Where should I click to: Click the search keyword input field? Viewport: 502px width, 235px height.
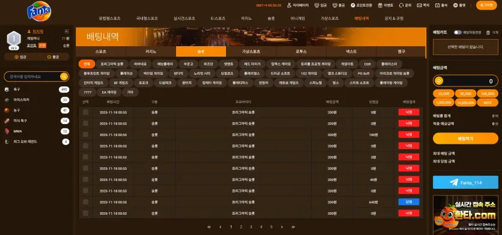point(32,77)
